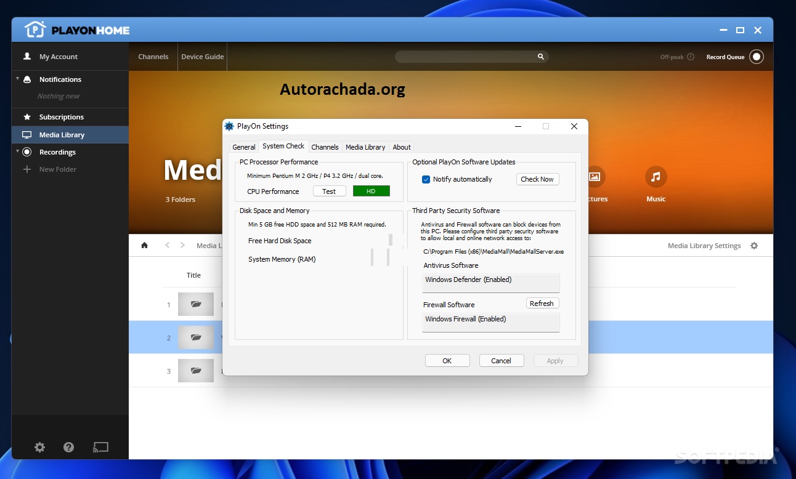The height and width of the screenshot is (479, 796).
Task: Collapse the Notifications section arrow
Action: [18, 79]
